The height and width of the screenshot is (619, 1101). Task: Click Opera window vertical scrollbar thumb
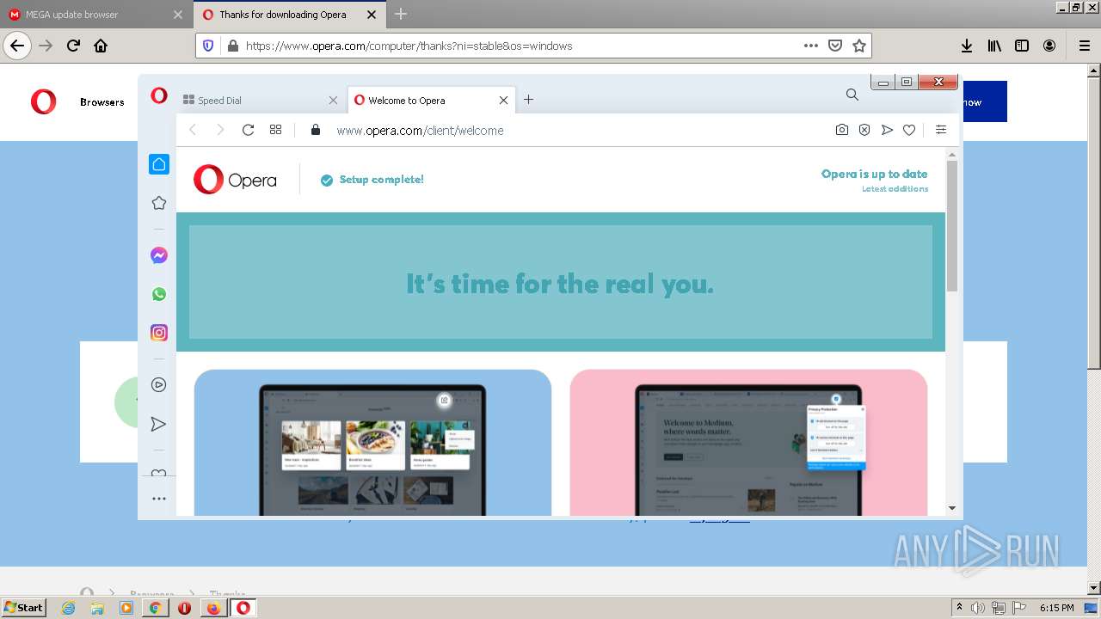click(x=952, y=225)
